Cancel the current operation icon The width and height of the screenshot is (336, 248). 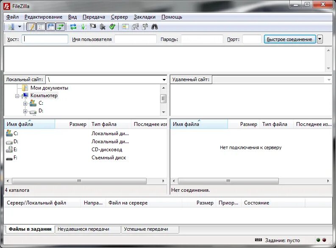tap(93, 27)
